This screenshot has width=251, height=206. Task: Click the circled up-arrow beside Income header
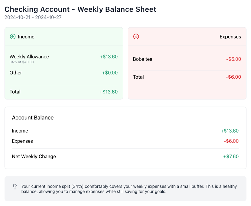(12, 36)
